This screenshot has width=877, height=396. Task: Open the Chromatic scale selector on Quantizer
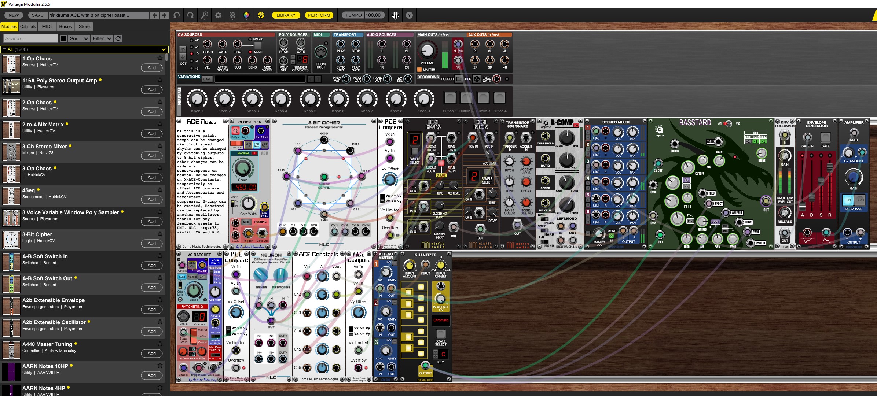click(x=441, y=320)
